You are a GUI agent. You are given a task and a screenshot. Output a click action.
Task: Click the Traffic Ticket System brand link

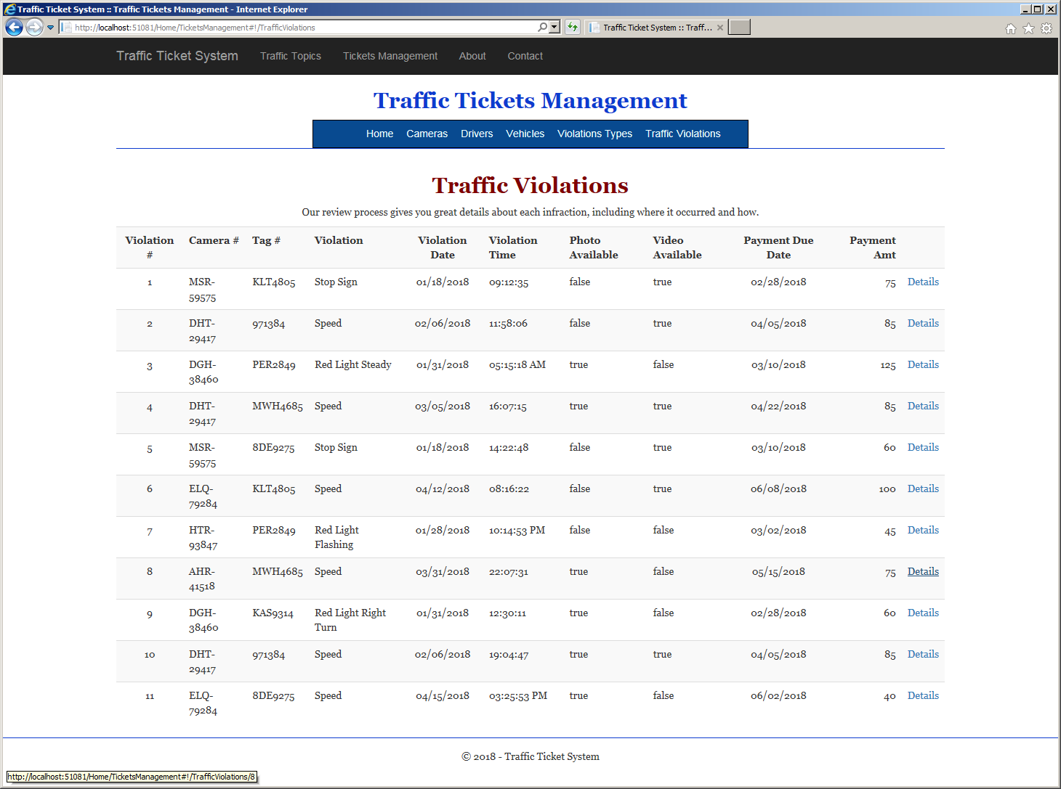click(177, 56)
